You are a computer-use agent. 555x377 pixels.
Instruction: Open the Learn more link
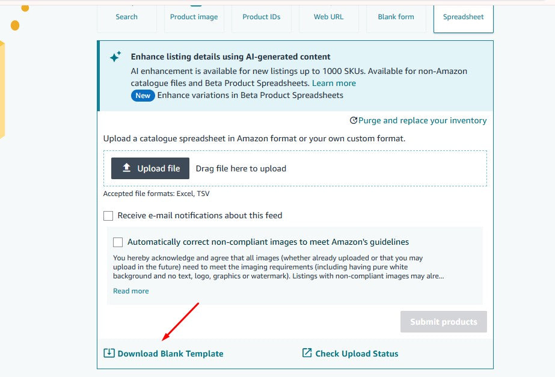(x=334, y=83)
